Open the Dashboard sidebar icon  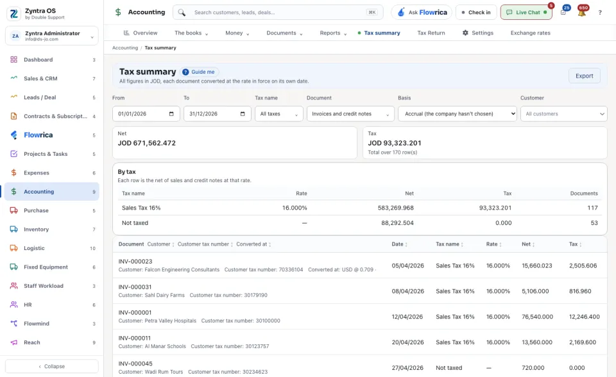(x=13, y=60)
